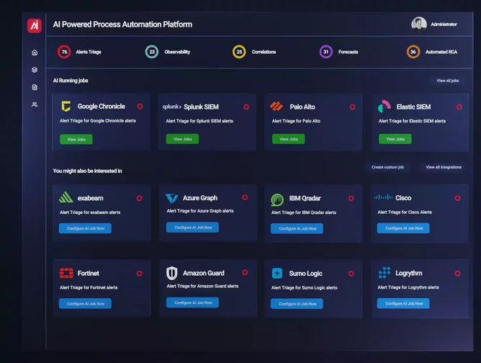The height and width of the screenshot is (363, 481).
Task: Click 'Alert Triage for Cisco Alerts' text
Action: (405, 212)
